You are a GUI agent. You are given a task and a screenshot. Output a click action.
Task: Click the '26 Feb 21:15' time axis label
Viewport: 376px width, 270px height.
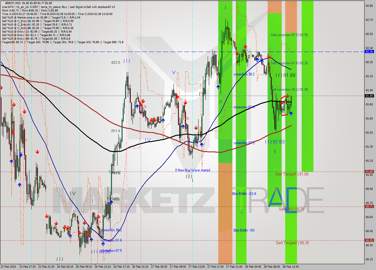(x=140, y=267)
